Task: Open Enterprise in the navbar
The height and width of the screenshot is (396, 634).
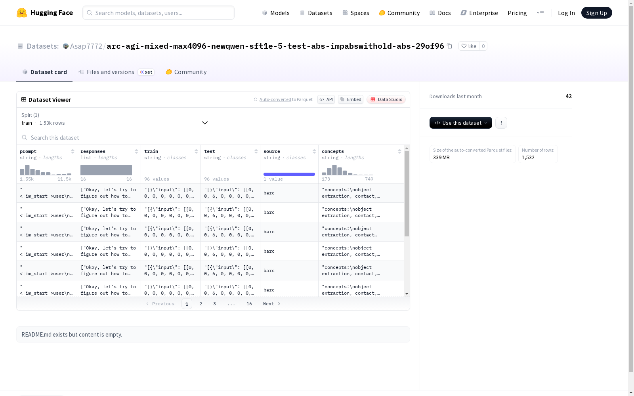Action: click(x=479, y=13)
